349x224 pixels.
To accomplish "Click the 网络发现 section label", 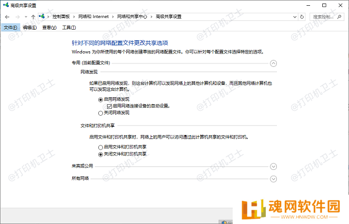I will [x=89, y=72].
